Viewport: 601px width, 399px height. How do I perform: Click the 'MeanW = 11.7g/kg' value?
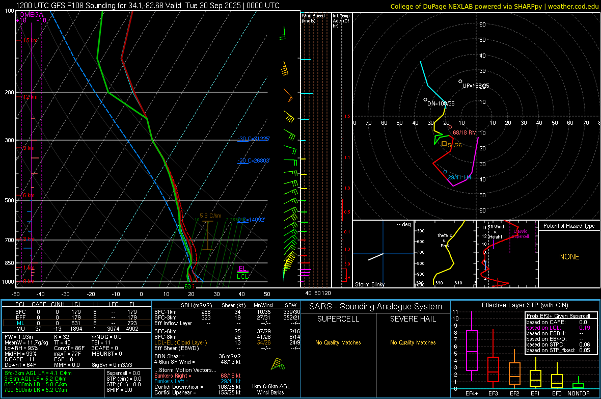[x=26, y=342]
